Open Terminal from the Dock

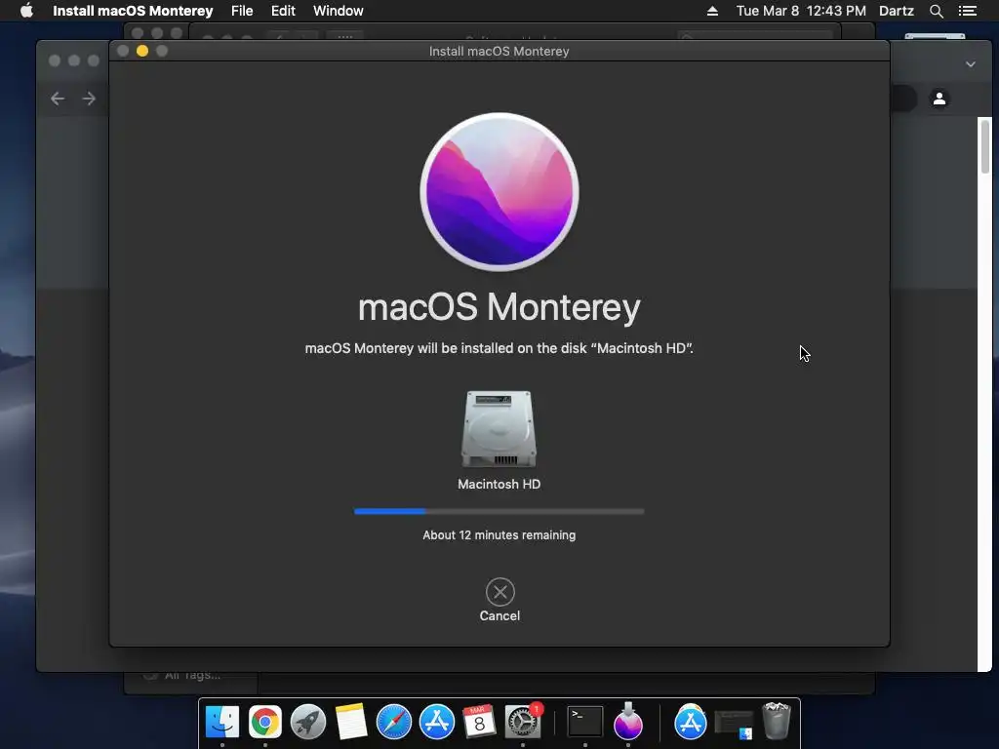(585, 722)
